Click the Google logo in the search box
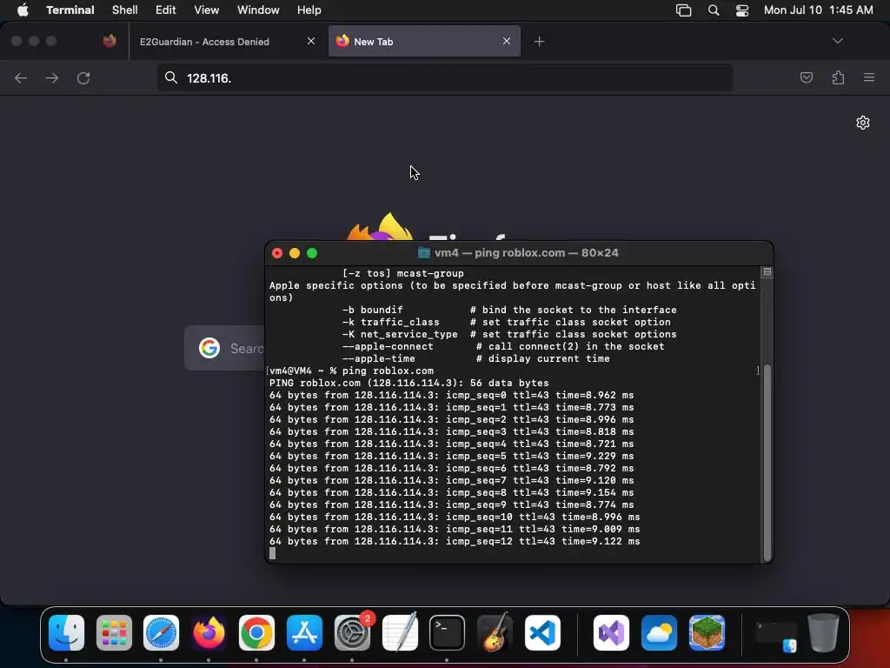The image size is (890, 668). (x=209, y=348)
